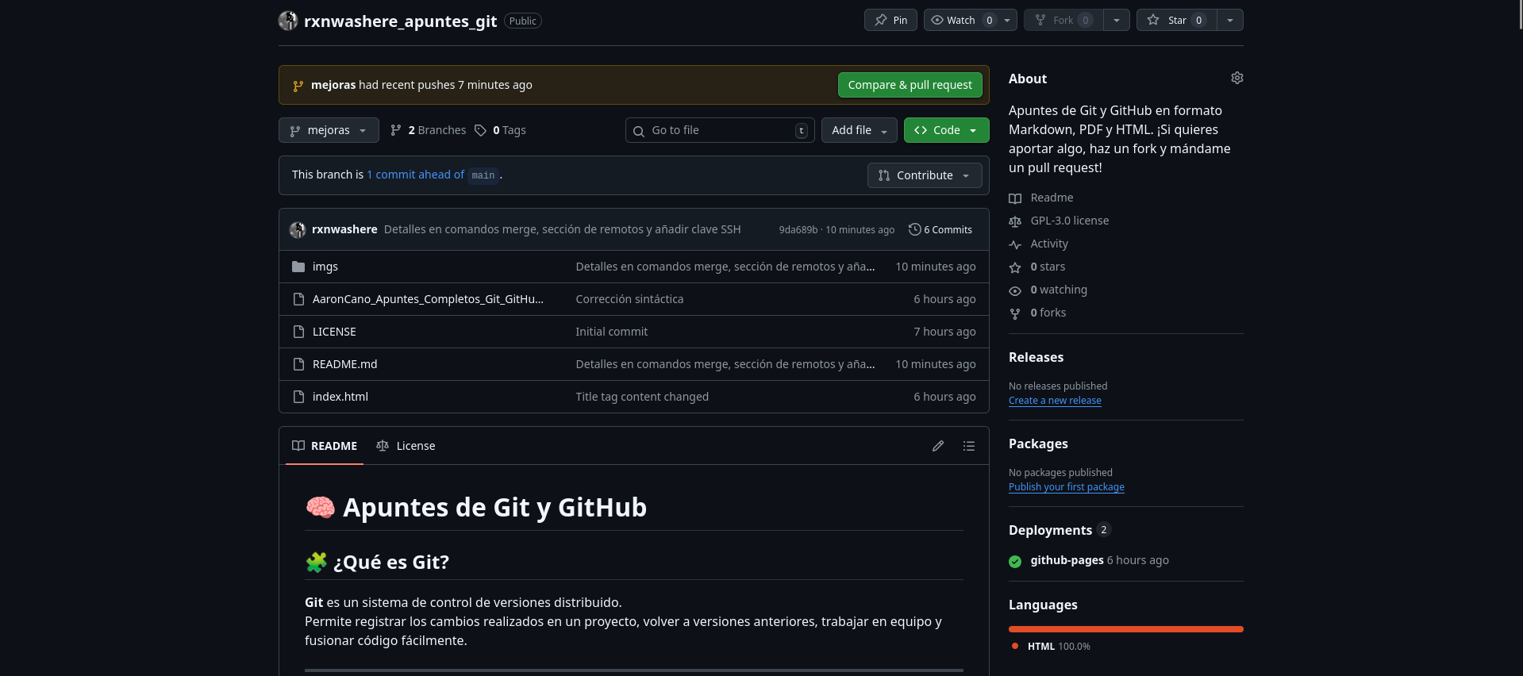1523x676 pixels.
Task: View the 0 stars link
Action: pos(1037,267)
